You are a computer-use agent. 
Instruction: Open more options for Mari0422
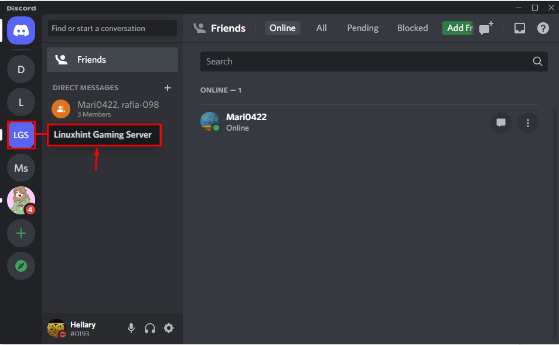528,123
